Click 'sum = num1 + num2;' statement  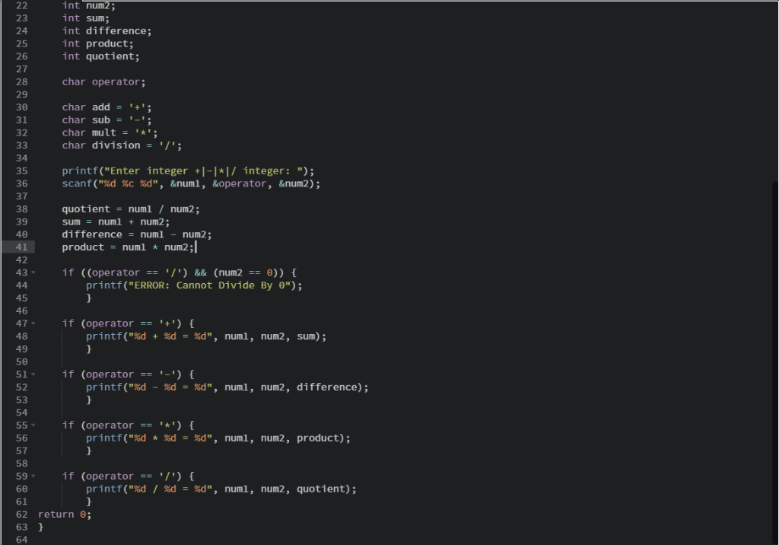point(116,222)
